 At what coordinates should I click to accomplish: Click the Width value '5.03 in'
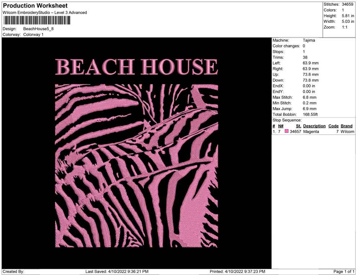[x=348, y=21]
